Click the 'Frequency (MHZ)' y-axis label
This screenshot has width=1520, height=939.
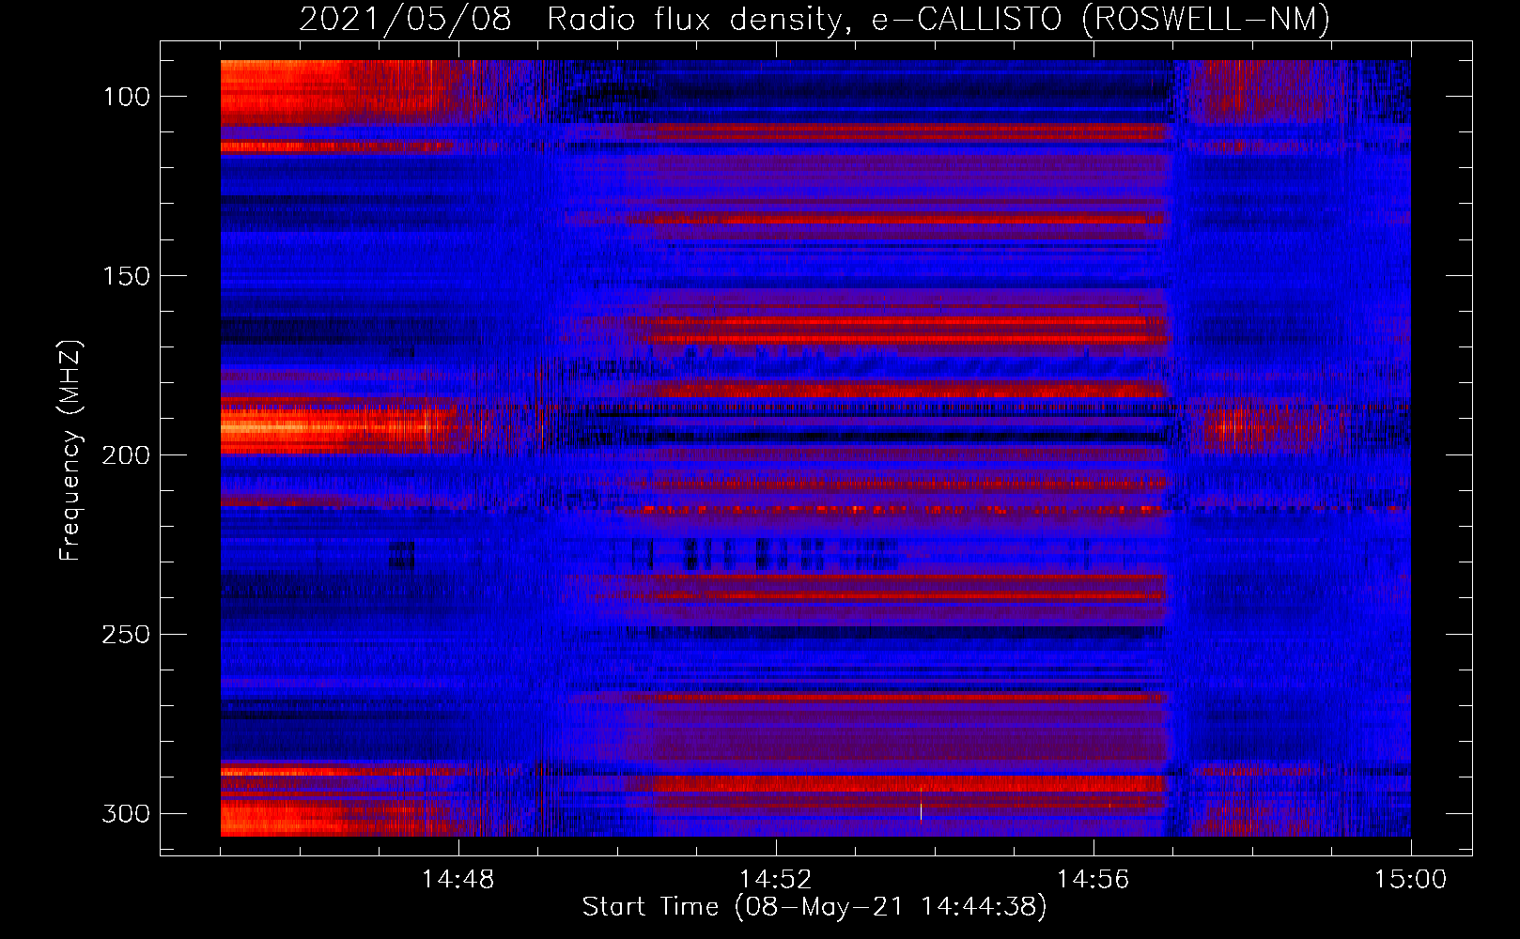[x=70, y=451]
